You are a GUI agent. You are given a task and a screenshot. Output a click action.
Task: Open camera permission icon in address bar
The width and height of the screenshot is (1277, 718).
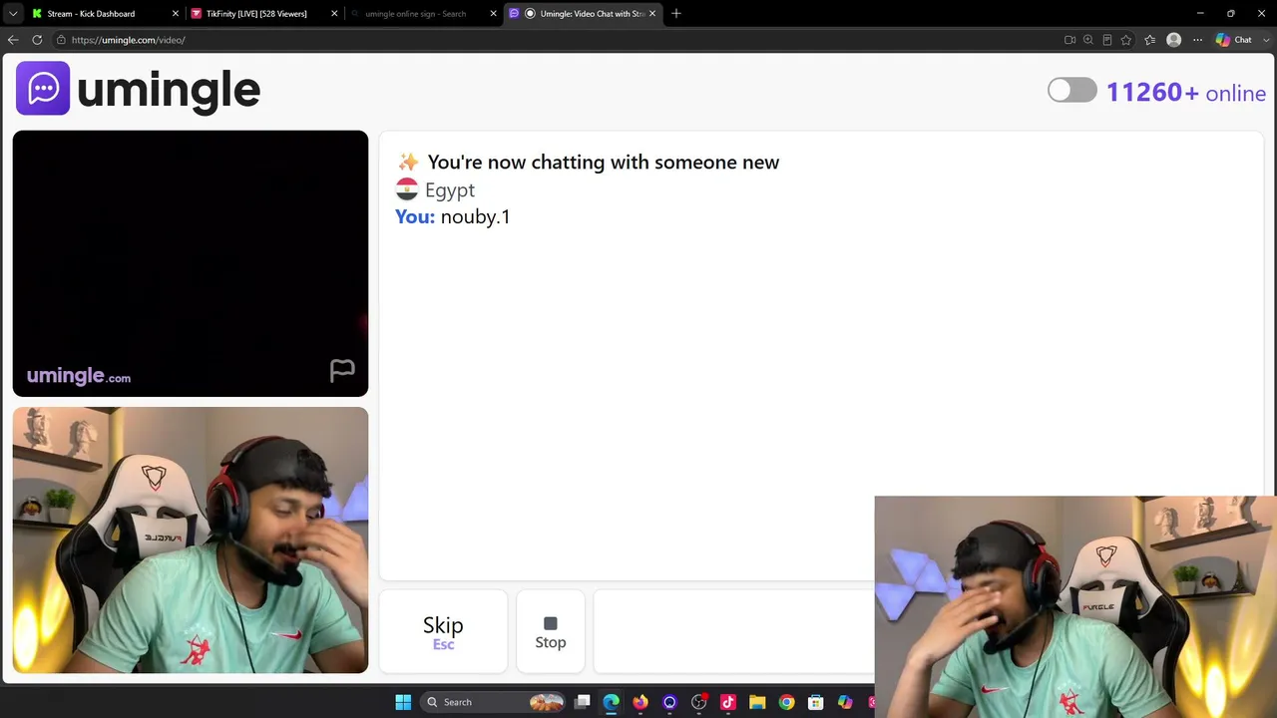(x=1069, y=40)
